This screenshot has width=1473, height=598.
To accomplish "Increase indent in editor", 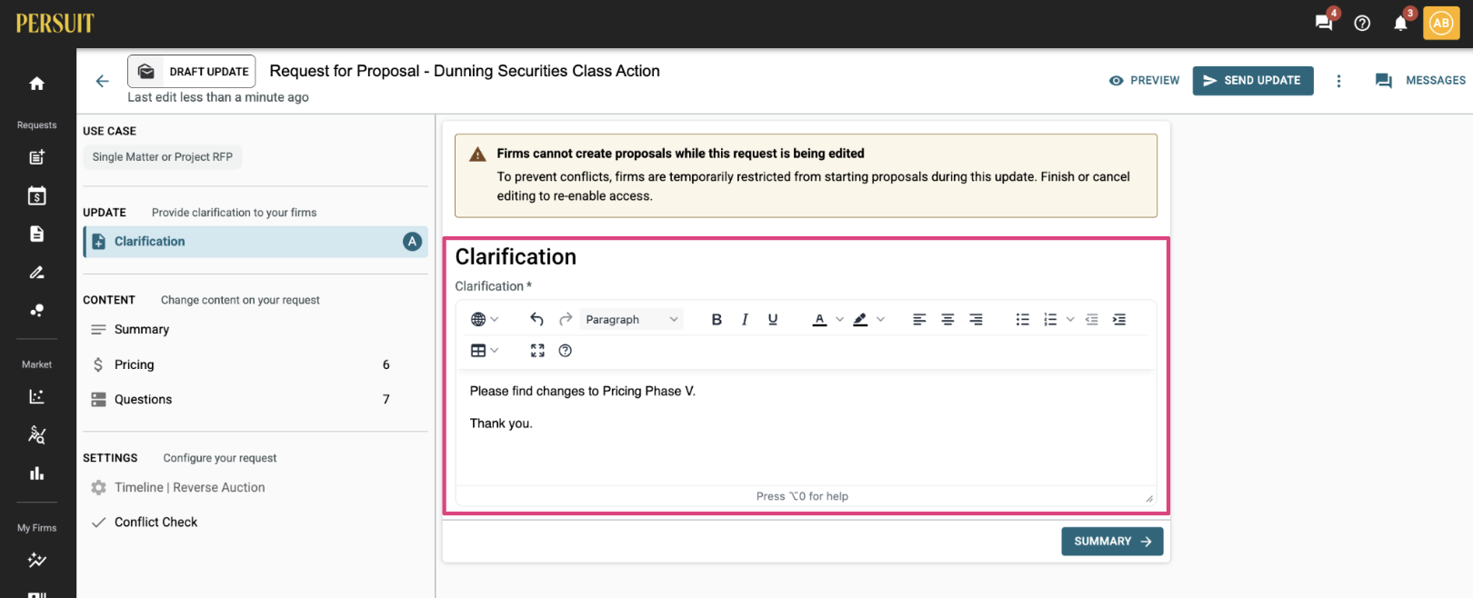I will tap(1119, 319).
